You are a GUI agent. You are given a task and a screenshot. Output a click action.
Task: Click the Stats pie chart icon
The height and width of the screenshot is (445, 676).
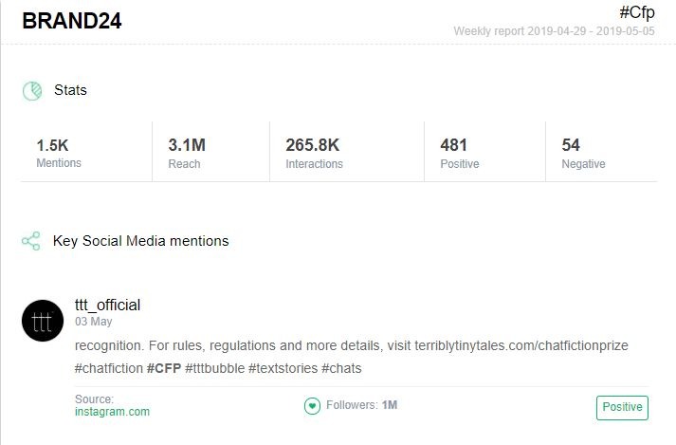point(32,91)
